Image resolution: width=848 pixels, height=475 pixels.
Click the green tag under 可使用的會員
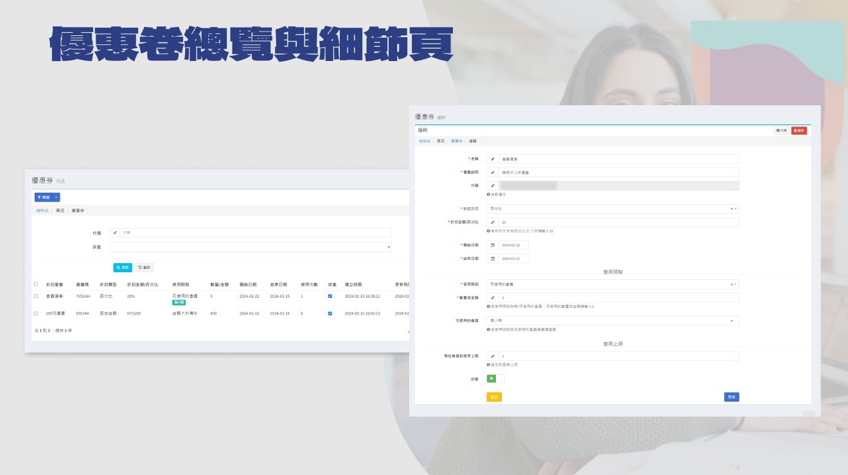pyautogui.click(x=179, y=302)
